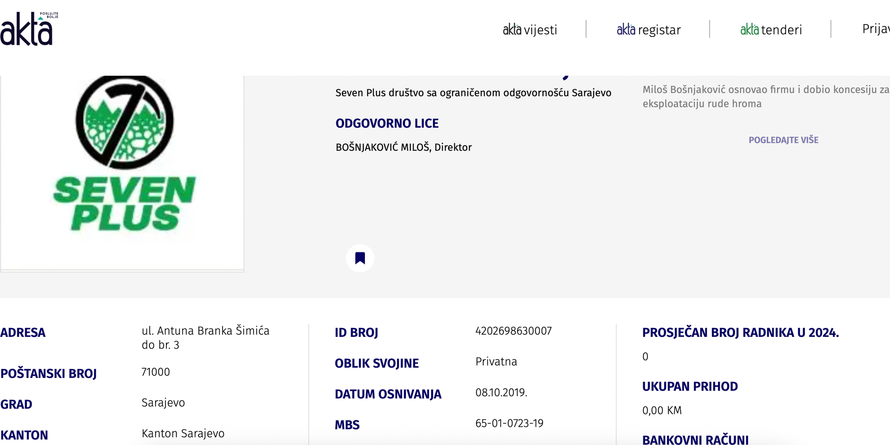The height and width of the screenshot is (445, 890).
Task: Click the founding date 08.10.2019.
Action: [501, 392]
